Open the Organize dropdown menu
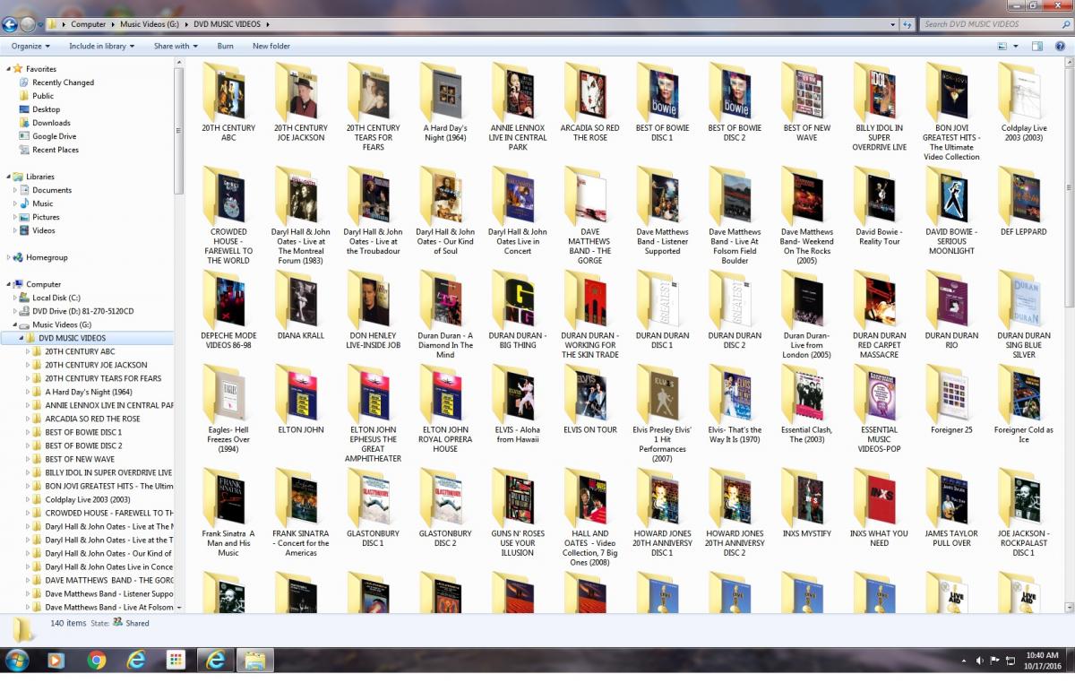Image resolution: width=1075 pixels, height=683 pixels. click(x=30, y=46)
